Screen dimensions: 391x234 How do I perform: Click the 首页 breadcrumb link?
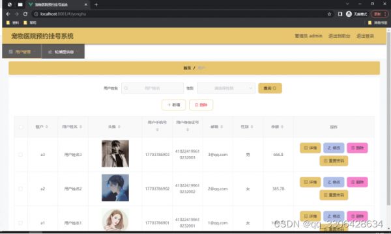coord(187,68)
